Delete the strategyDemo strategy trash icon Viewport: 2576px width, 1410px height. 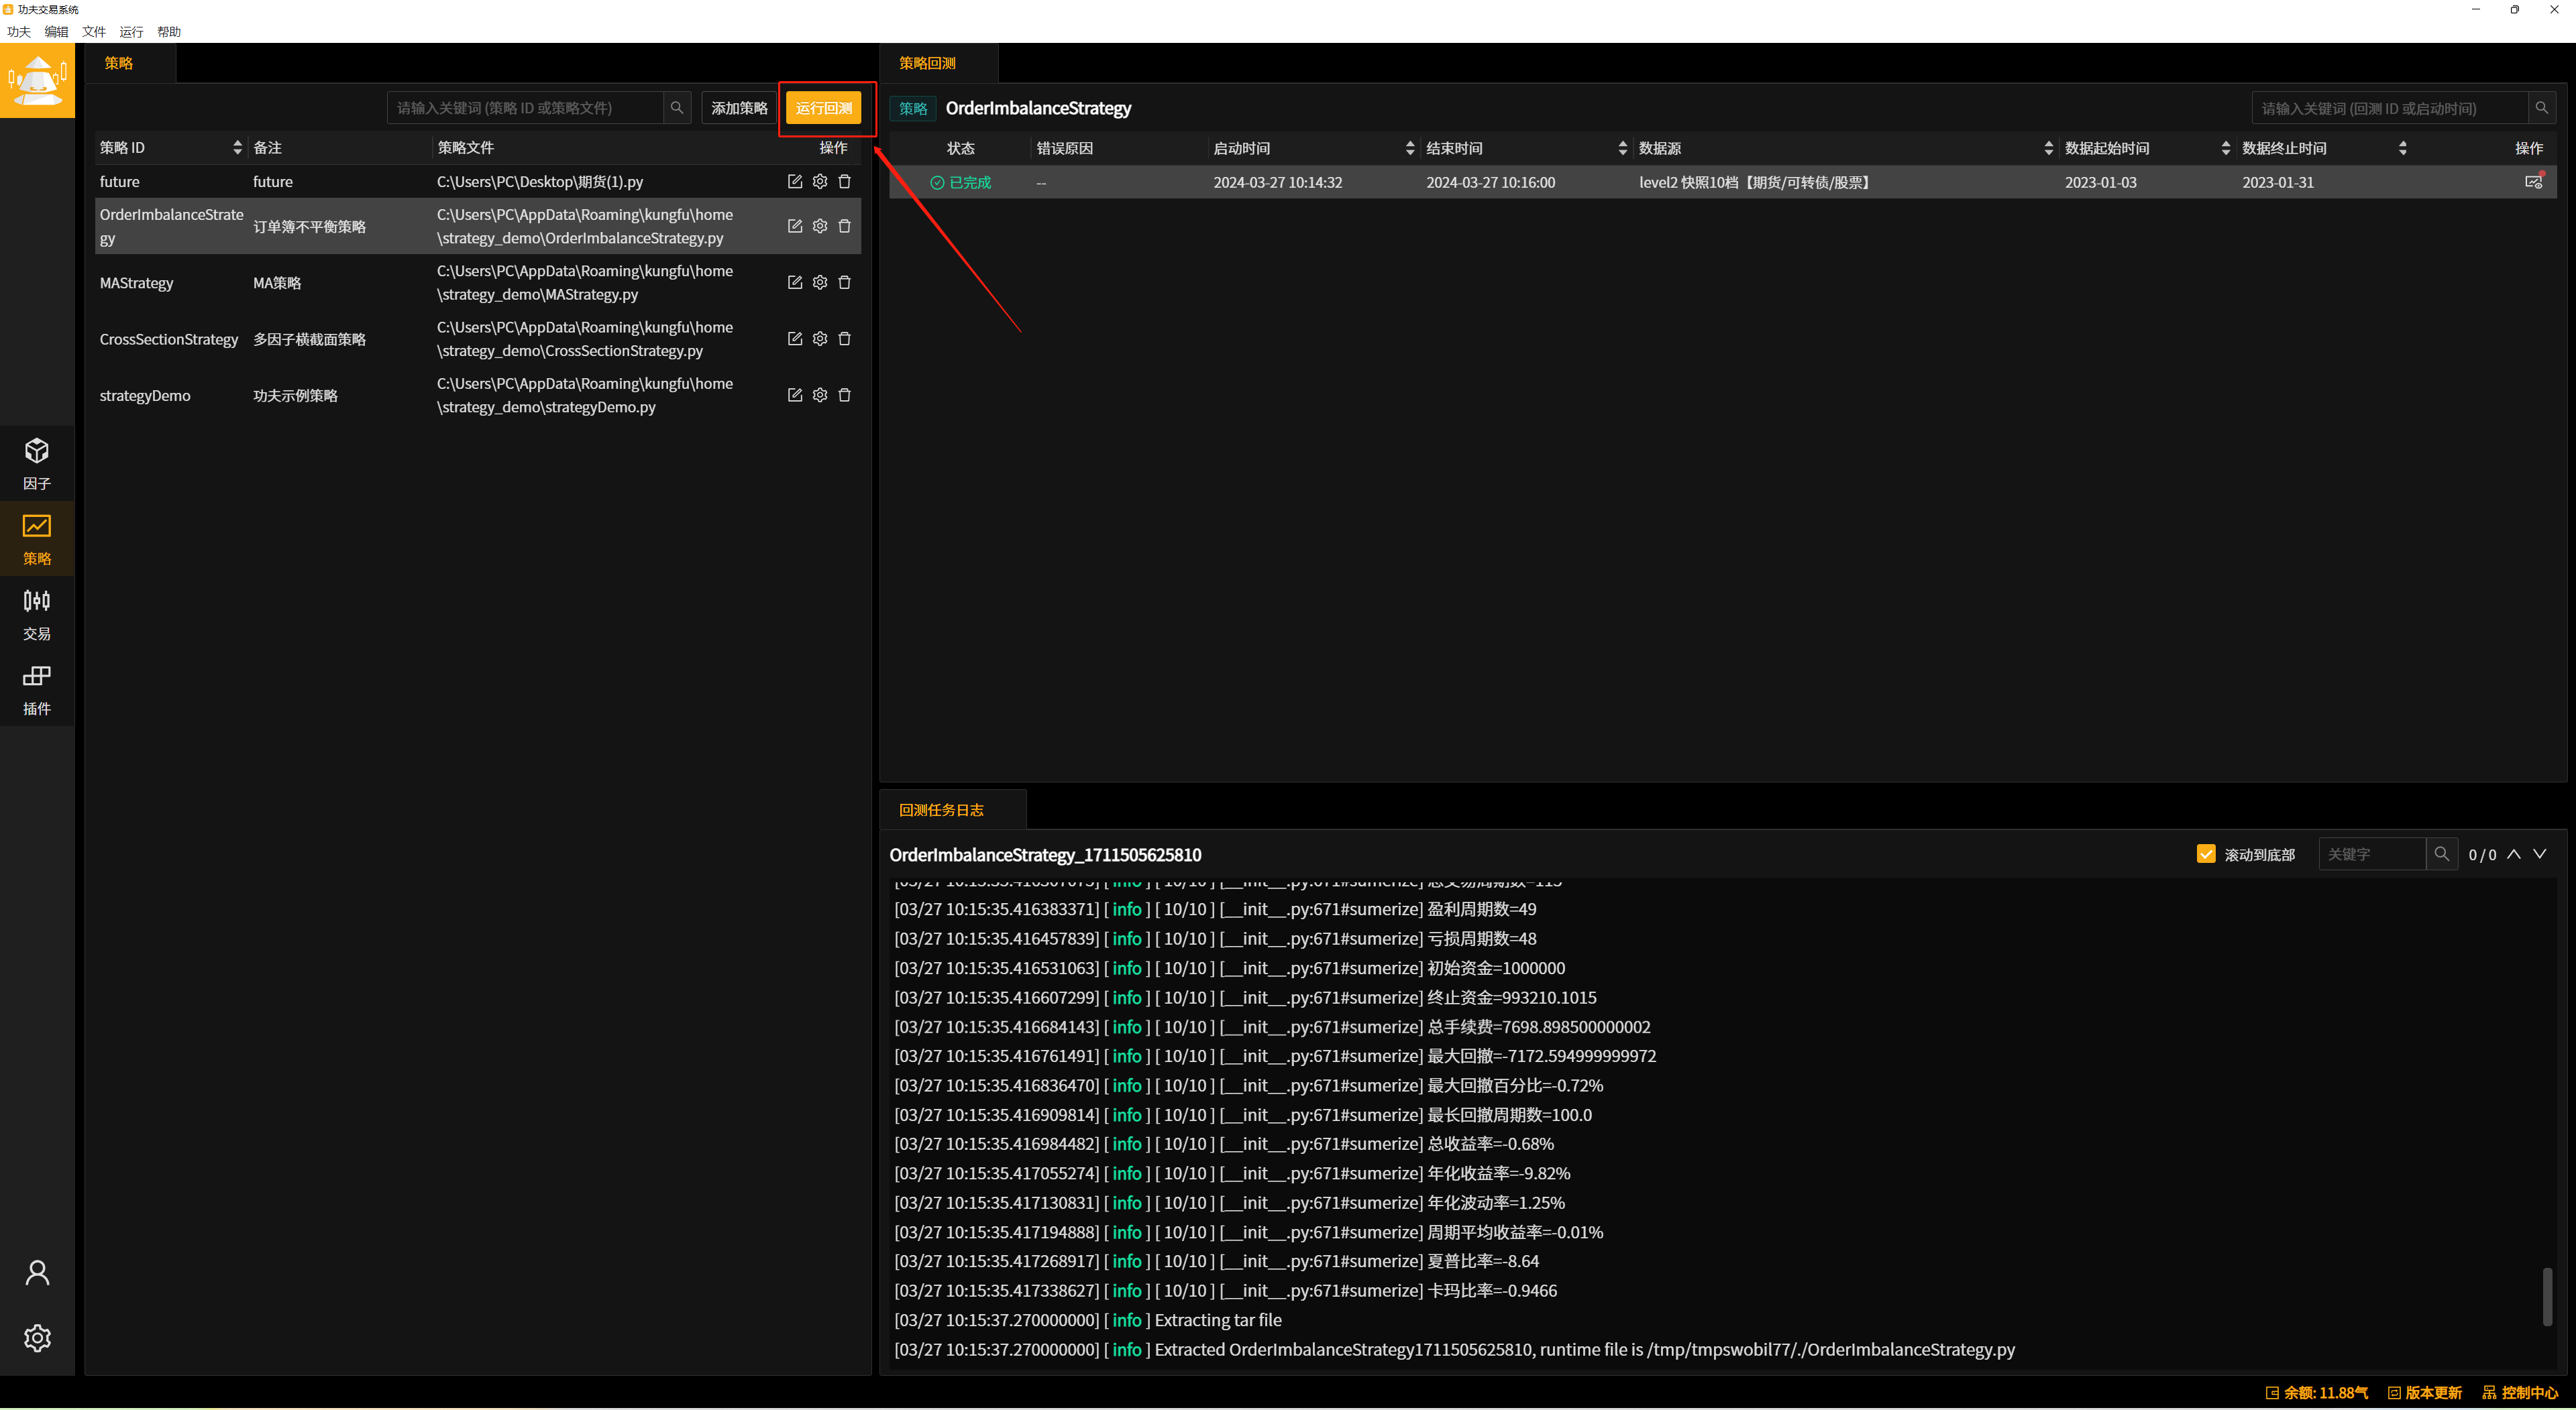[844, 396]
